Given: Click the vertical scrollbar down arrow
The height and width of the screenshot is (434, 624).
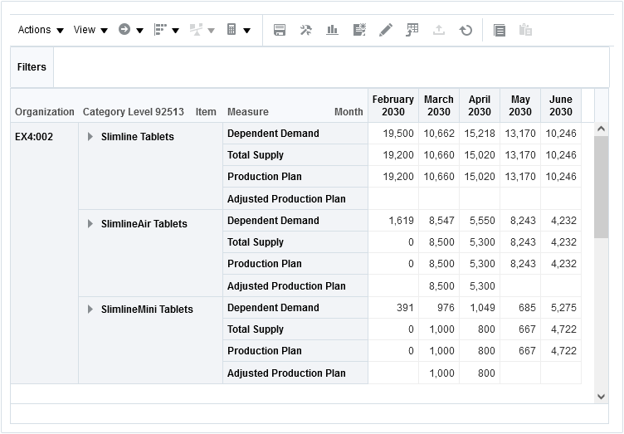Looking at the screenshot, I should coord(602,397).
